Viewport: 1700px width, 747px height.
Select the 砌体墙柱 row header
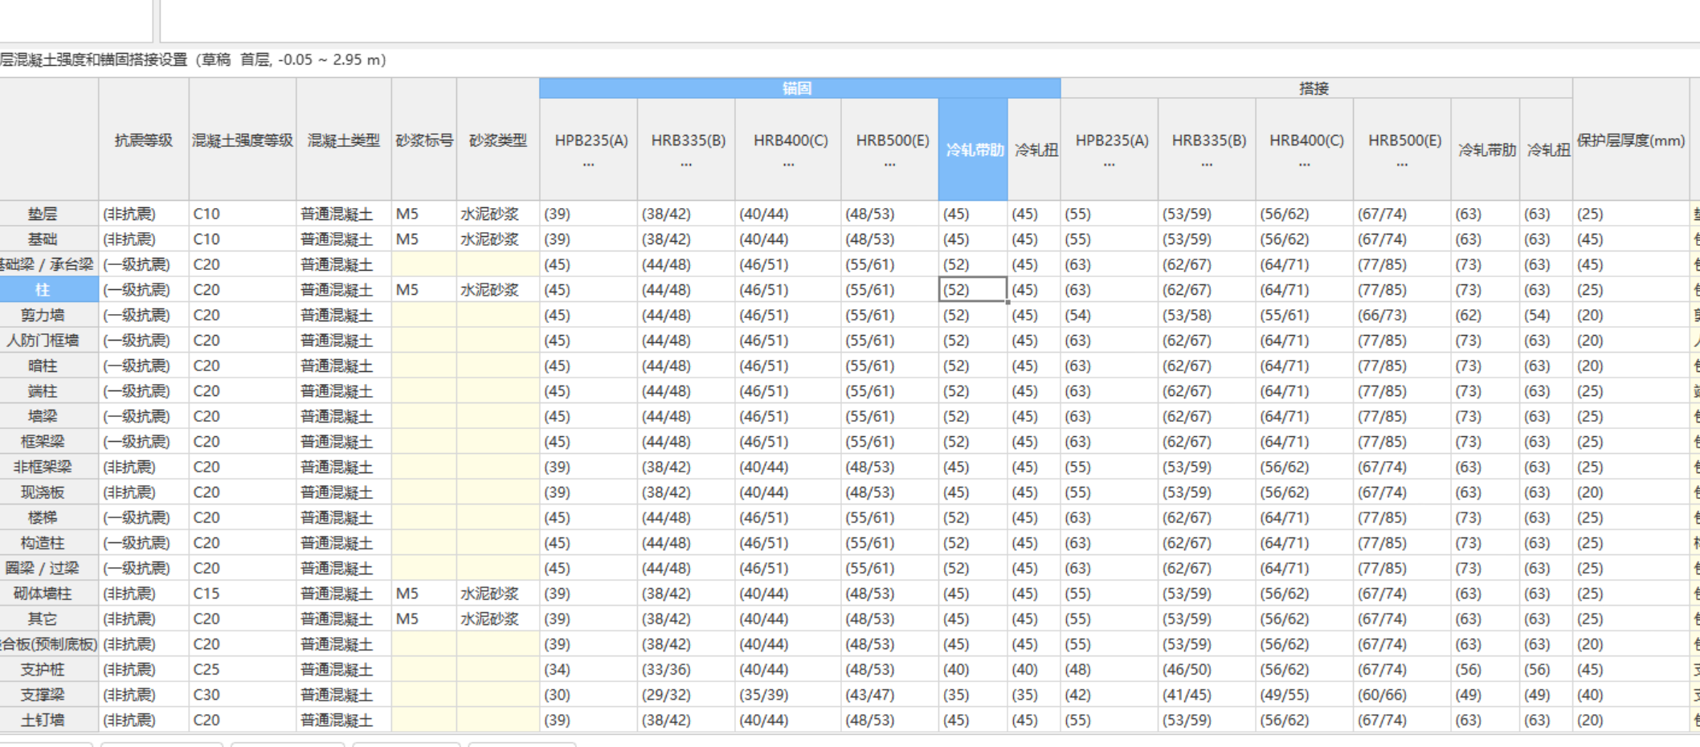(48, 594)
